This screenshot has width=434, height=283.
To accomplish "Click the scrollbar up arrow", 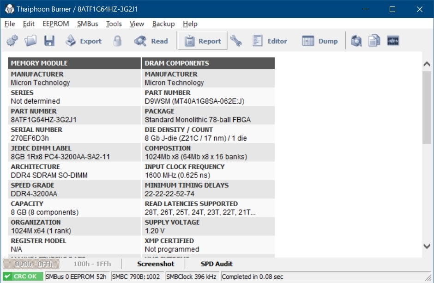I will 427,64.
